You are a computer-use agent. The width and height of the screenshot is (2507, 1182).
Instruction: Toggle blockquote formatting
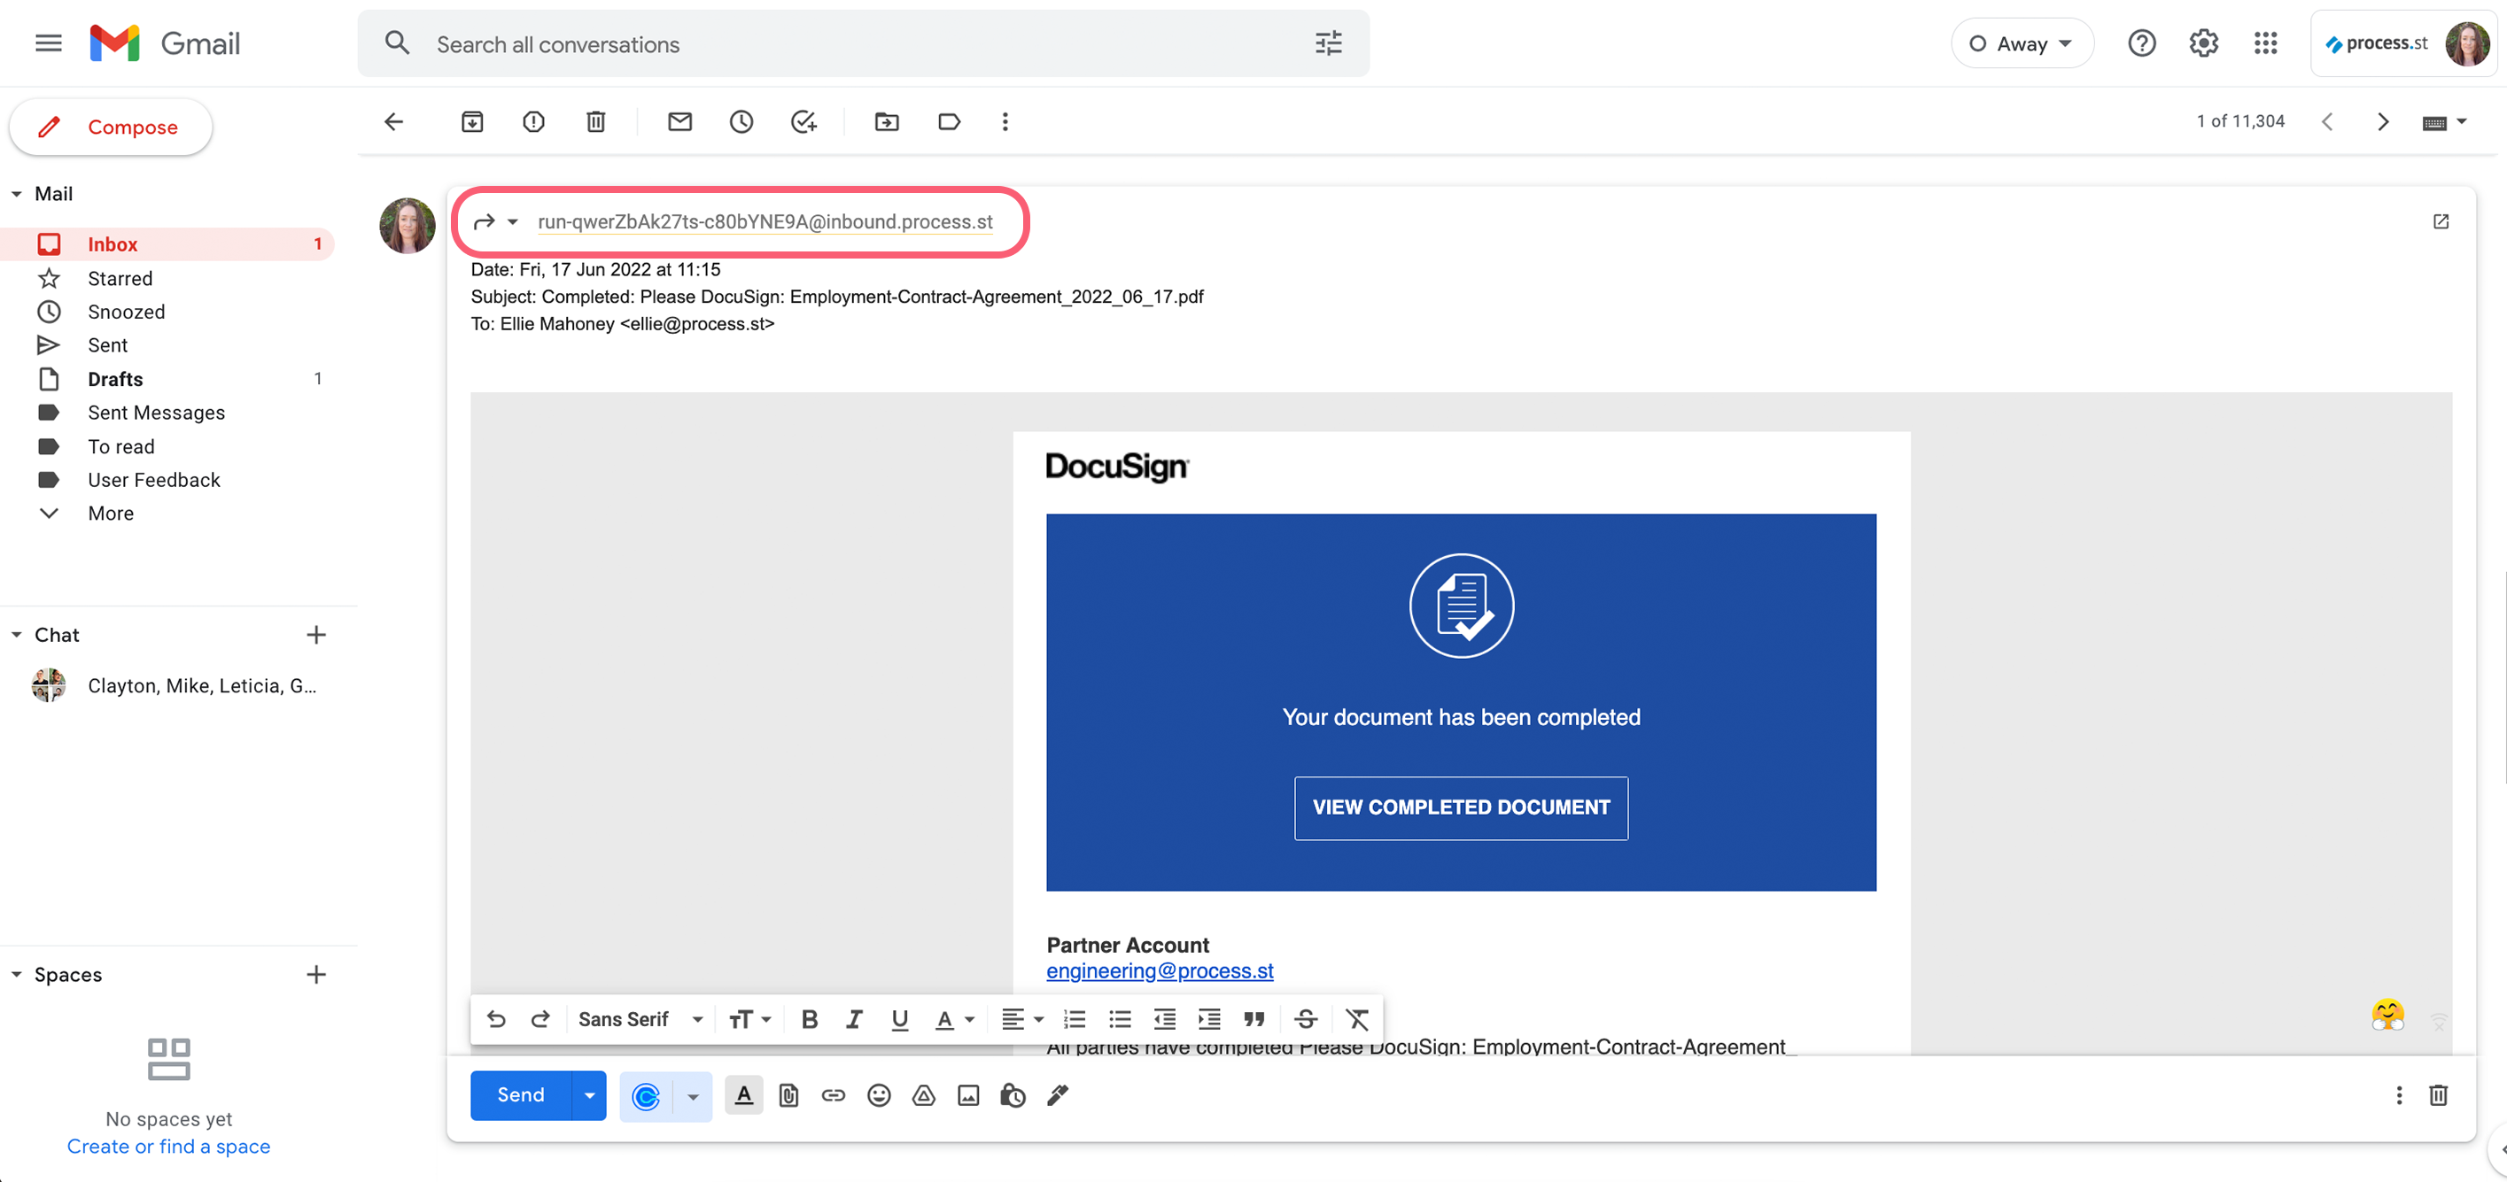coord(1254,1018)
